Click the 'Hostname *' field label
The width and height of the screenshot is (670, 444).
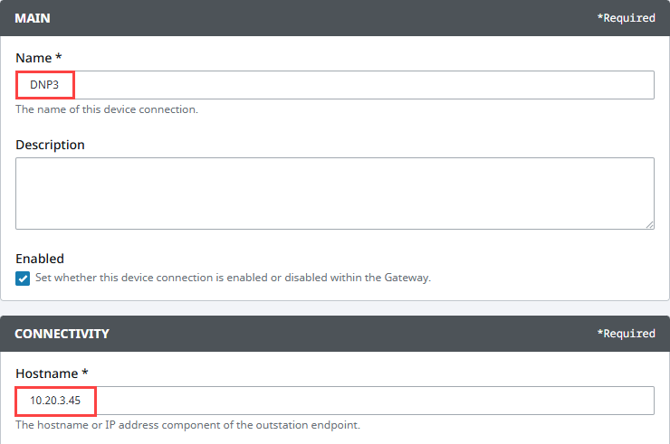coord(52,373)
